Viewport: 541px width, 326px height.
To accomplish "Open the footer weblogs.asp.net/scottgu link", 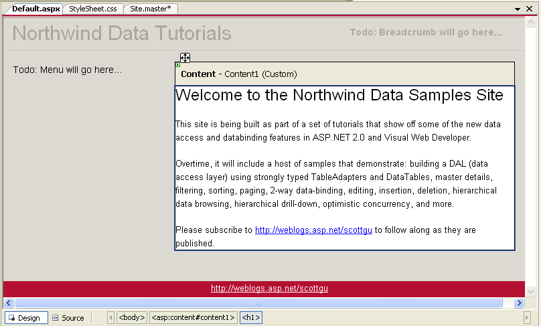I will [x=269, y=289].
